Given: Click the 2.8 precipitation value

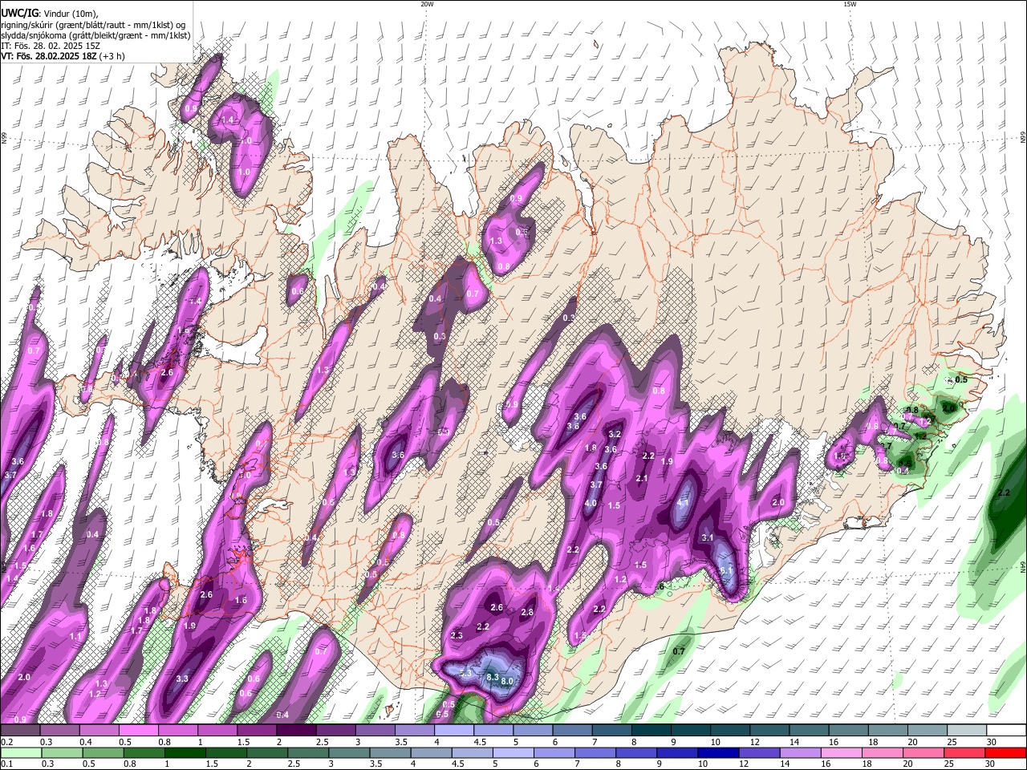Looking at the screenshot, I should [527, 612].
